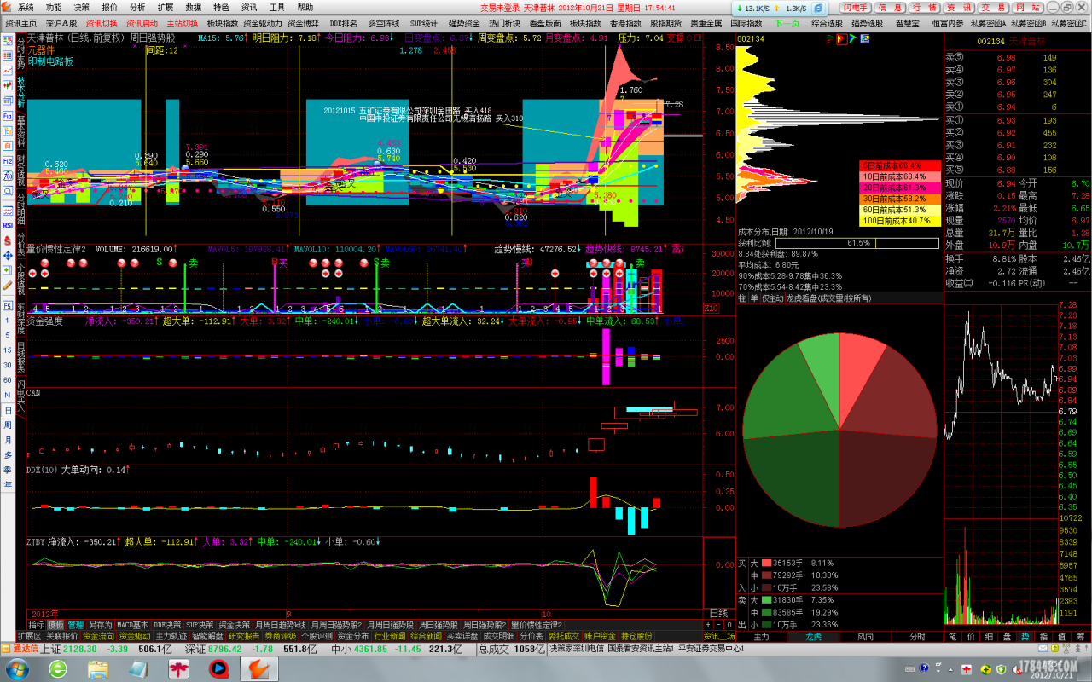Open DDE排名 in the toolbar
Screen dimensions: 1092x682
(x=344, y=23)
